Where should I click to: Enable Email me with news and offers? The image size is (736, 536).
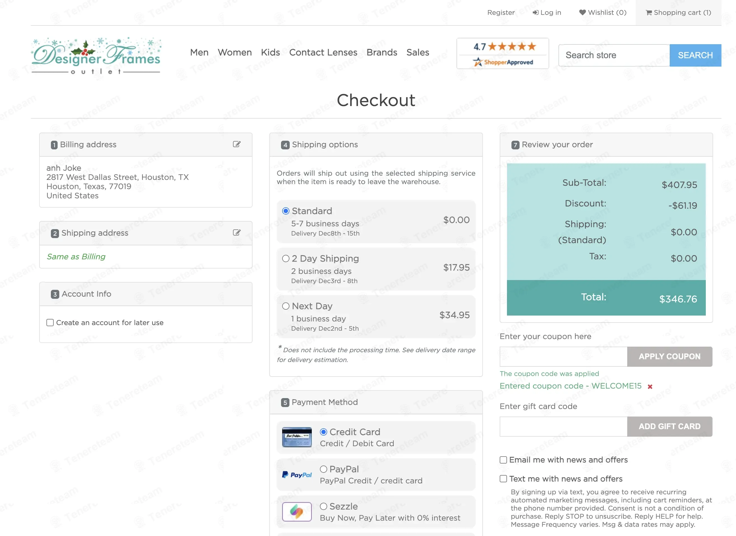click(x=503, y=460)
